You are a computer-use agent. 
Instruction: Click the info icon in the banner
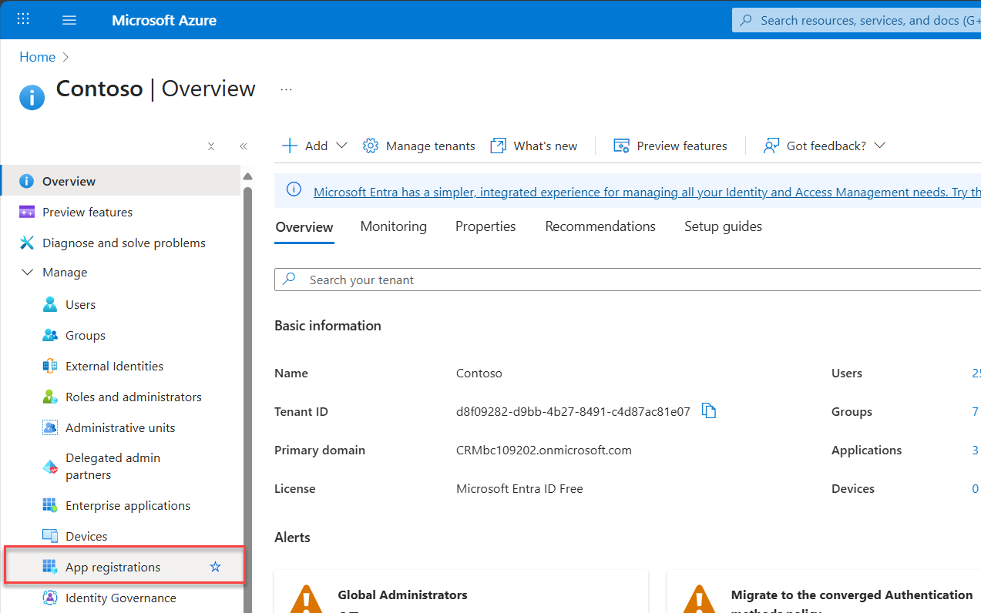coord(294,189)
